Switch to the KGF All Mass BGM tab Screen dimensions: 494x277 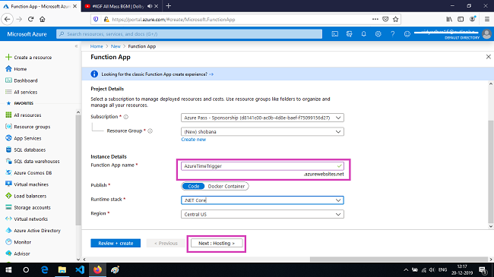pyautogui.click(x=117, y=6)
